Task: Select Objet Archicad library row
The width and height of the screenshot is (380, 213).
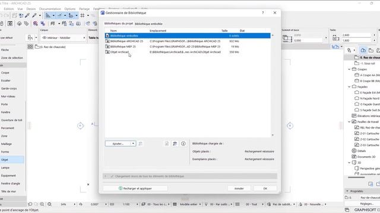Action: pos(188,52)
